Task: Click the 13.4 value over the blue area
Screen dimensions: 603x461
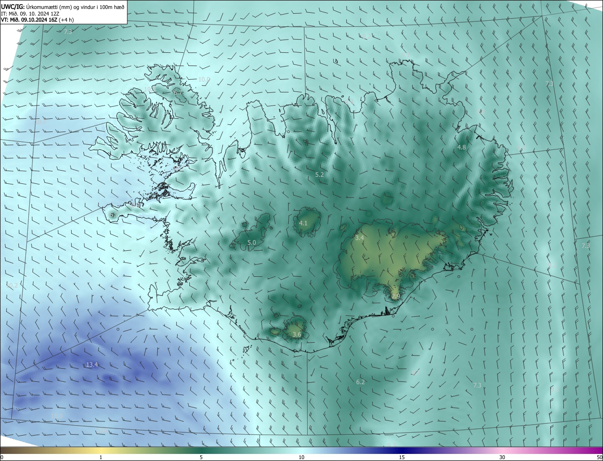Action: [92, 364]
